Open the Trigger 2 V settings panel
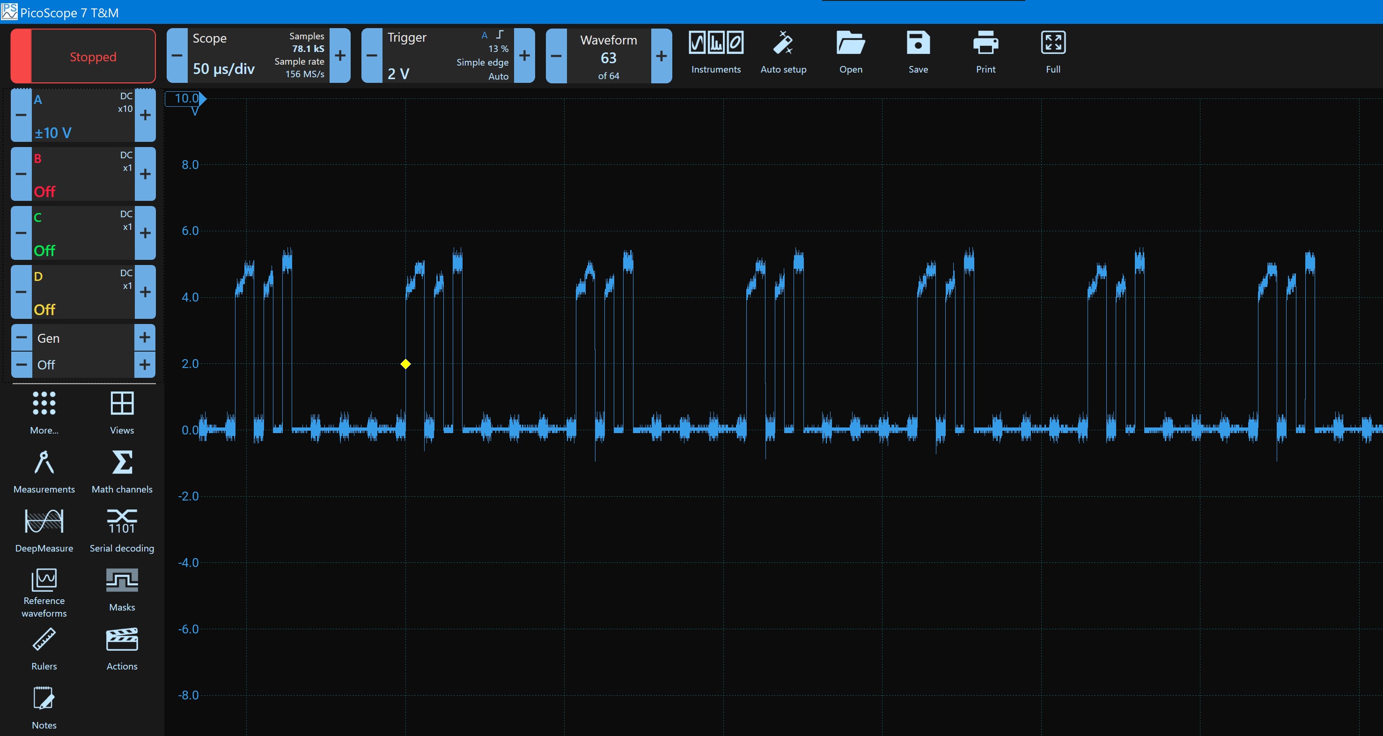Screen dimensions: 1383x736 [448, 56]
